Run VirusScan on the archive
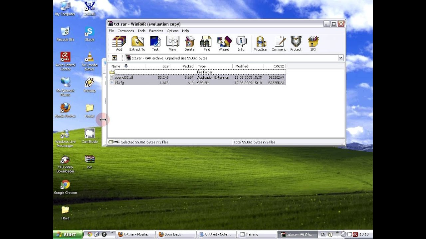The image size is (426, 239). pos(261,43)
